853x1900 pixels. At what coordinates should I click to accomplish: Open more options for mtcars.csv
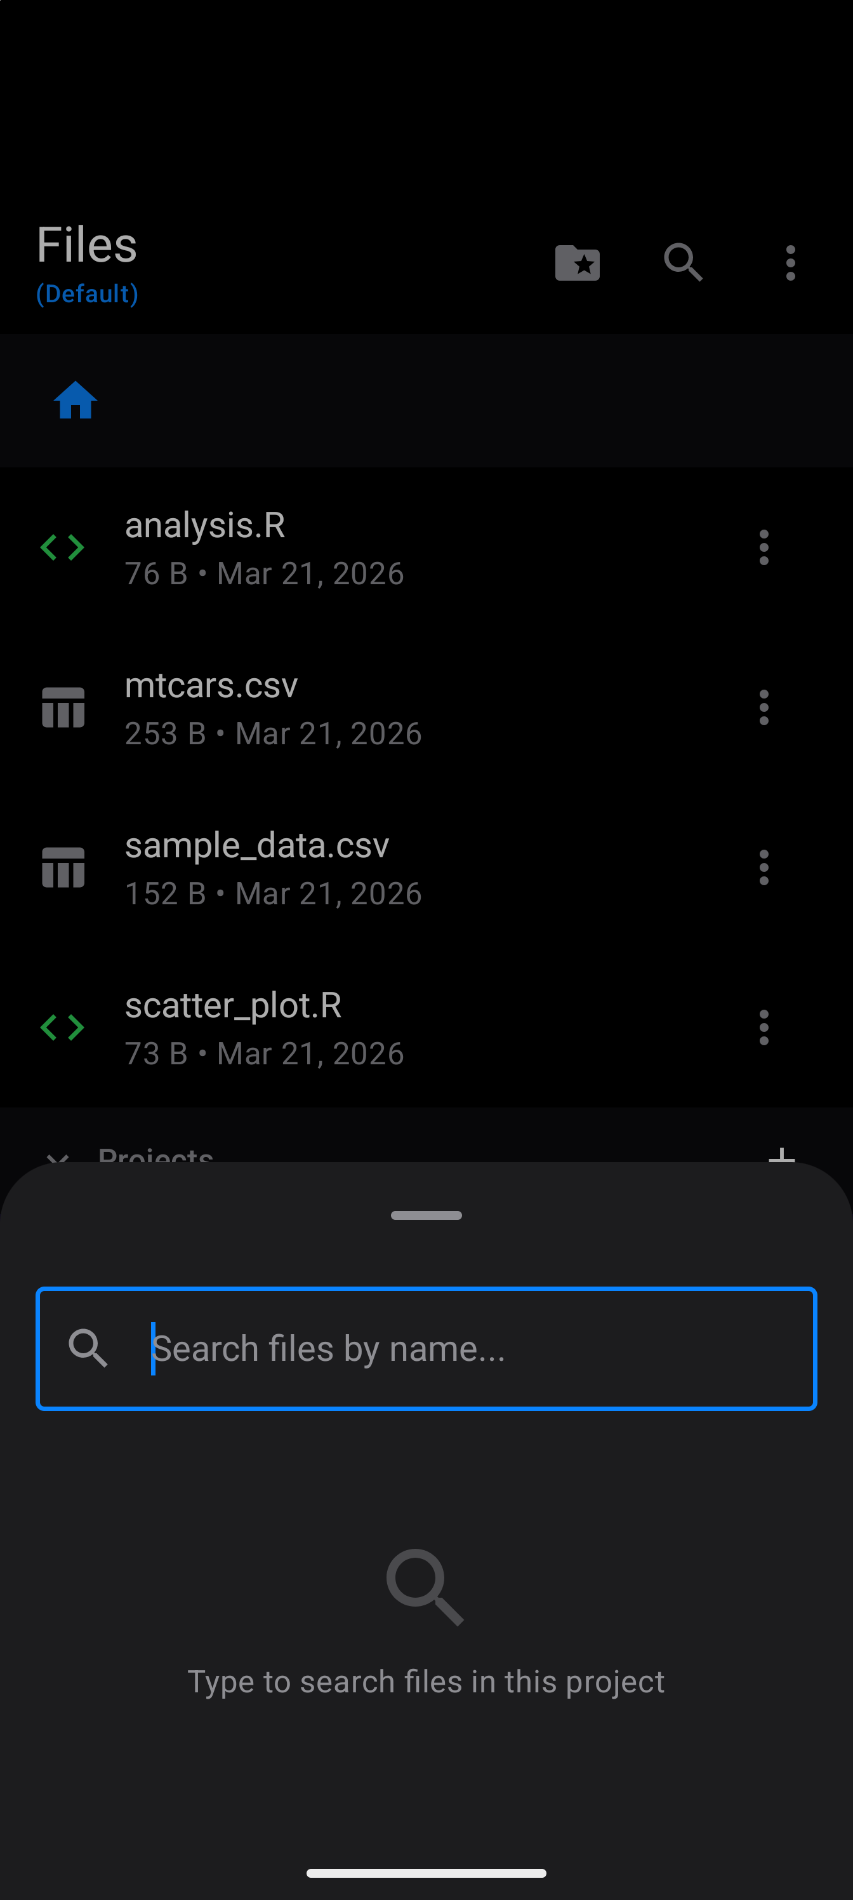(764, 707)
